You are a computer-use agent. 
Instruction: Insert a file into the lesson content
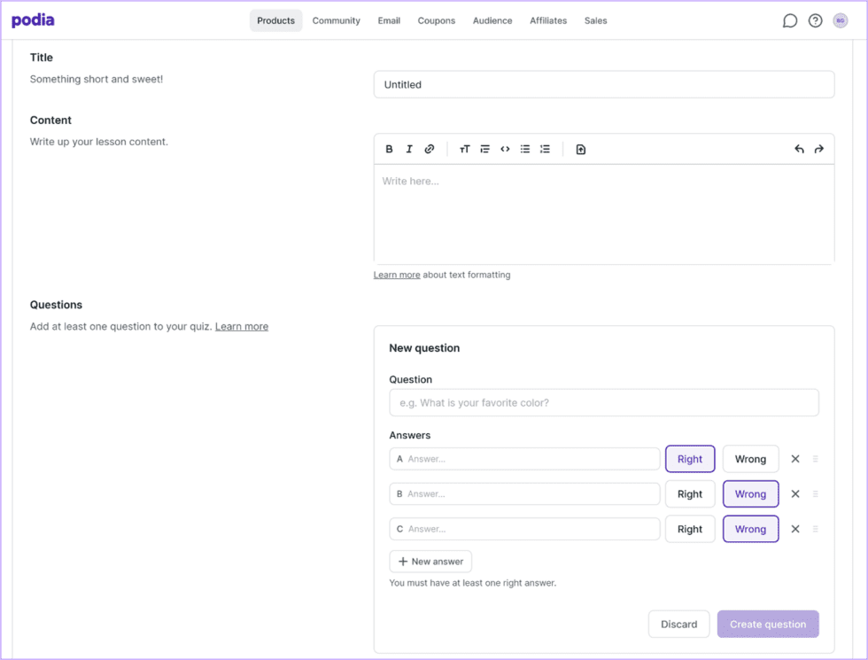point(581,149)
